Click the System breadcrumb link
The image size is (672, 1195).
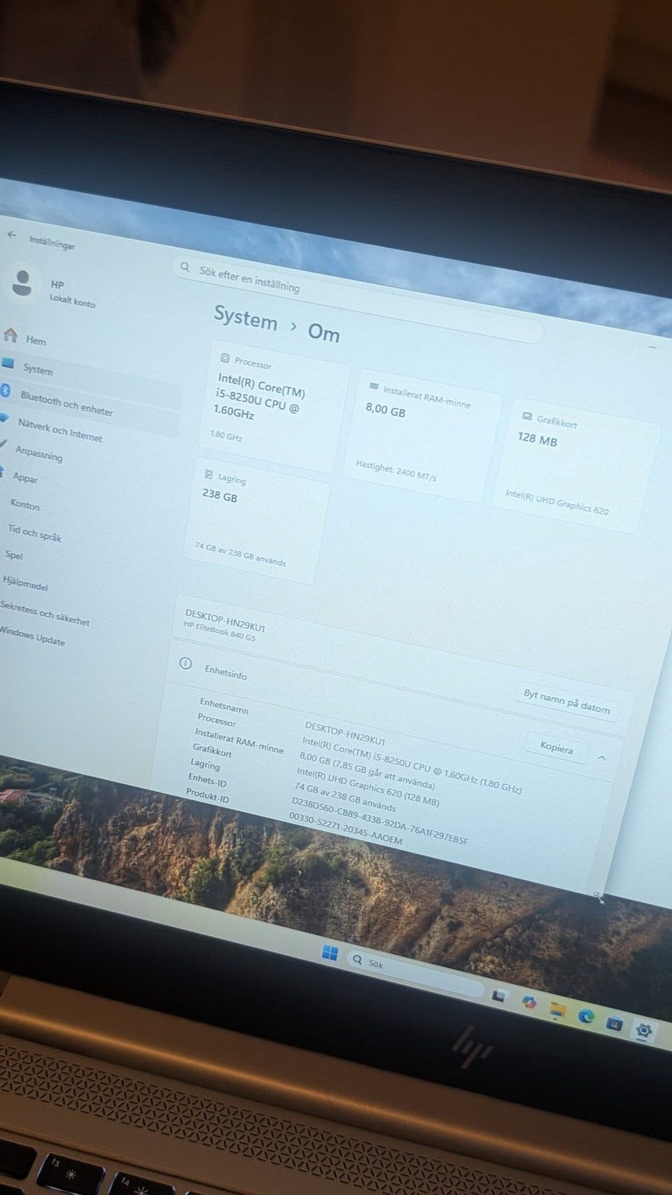(x=246, y=317)
